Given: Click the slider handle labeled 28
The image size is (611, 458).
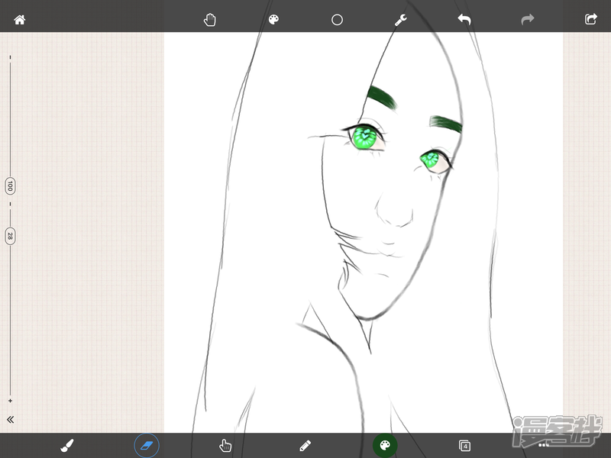Looking at the screenshot, I should click(10, 236).
